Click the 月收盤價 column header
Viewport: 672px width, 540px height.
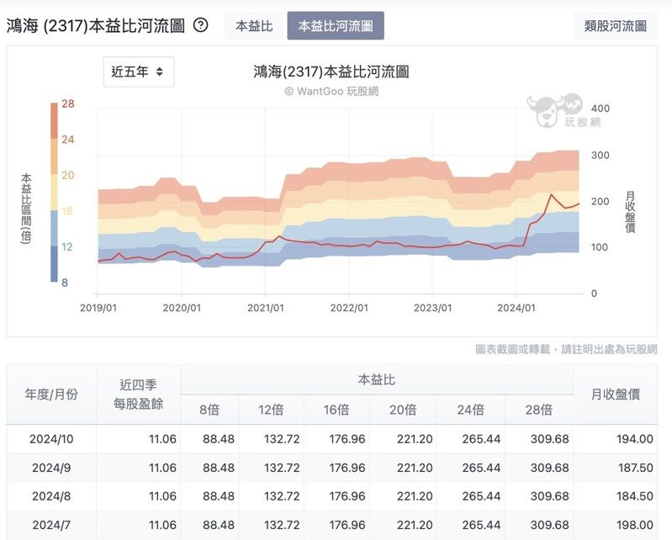click(x=616, y=394)
